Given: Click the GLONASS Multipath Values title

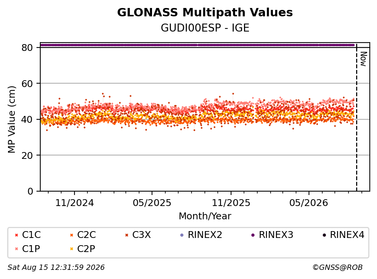Looking at the screenshot, I should click(x=205, y=13).
